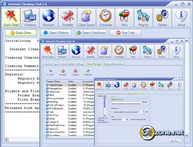Open Memory Optimization tab in the middle window
Screen dimensions: 193x147
[x=113, y=64]
